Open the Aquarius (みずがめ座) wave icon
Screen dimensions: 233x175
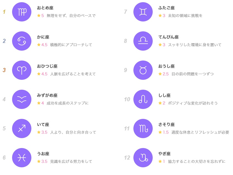point(22,99)
